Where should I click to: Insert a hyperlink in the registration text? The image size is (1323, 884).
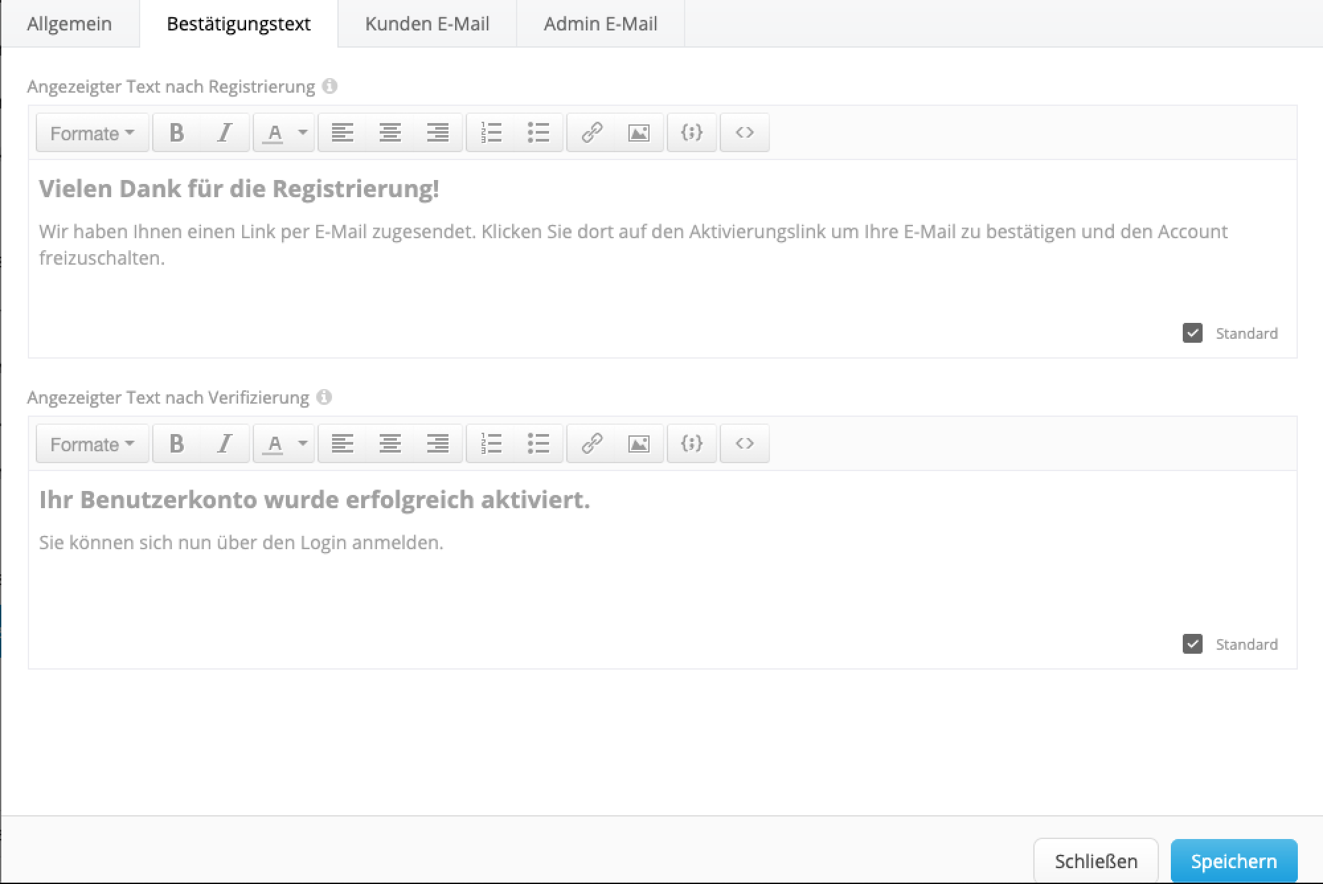[x=591, y=132]
